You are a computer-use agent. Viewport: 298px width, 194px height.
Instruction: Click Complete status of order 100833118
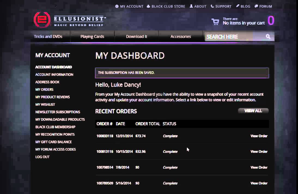coord(170,136)
